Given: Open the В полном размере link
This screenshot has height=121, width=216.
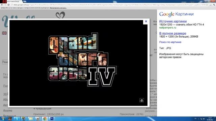Looking at the screenshot, I should point(172,33).
